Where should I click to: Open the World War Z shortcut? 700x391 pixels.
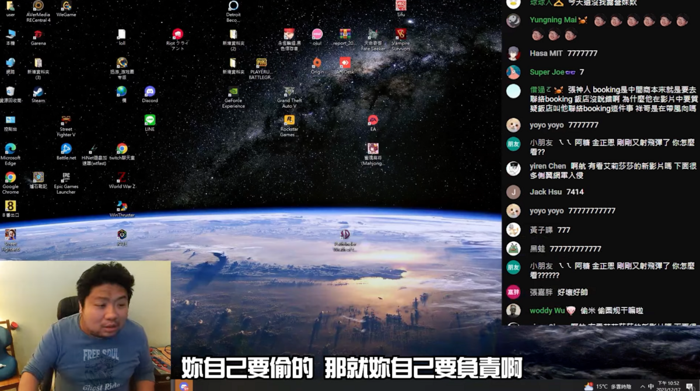[122, 180]
